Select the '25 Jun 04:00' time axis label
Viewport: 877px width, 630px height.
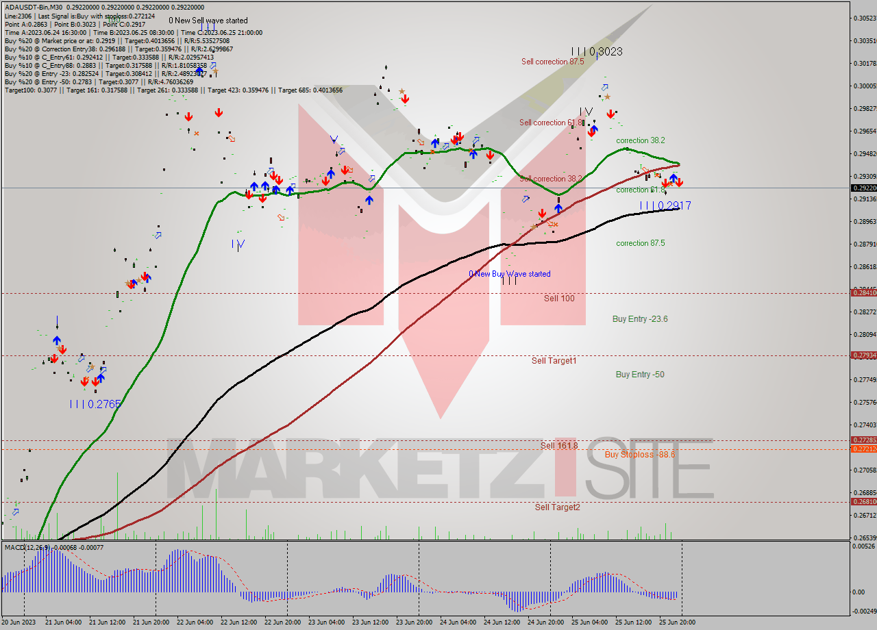(x=589, y=622)
